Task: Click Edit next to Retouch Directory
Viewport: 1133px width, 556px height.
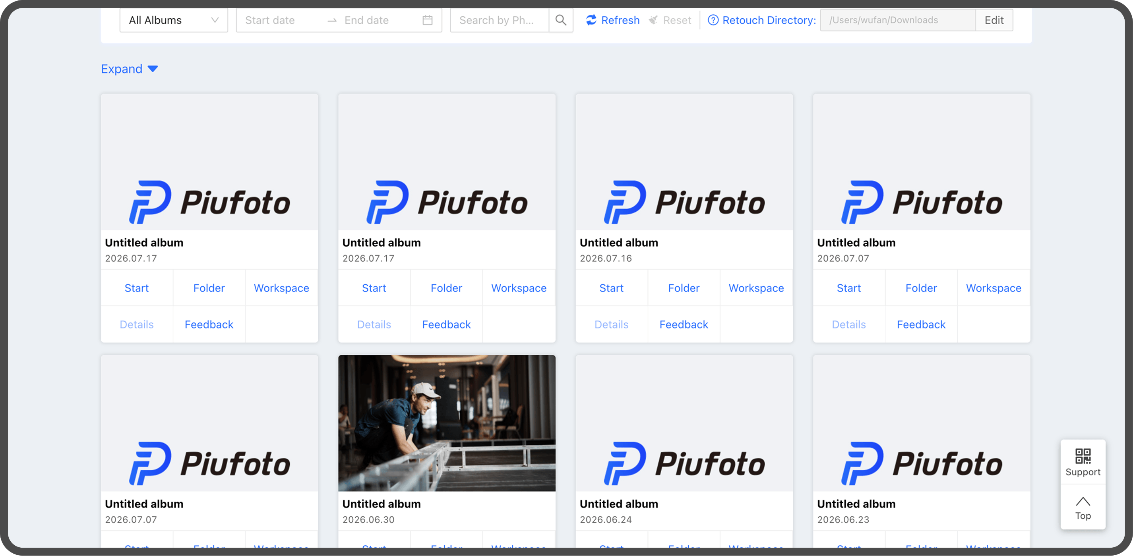Action: pos(994,20)
